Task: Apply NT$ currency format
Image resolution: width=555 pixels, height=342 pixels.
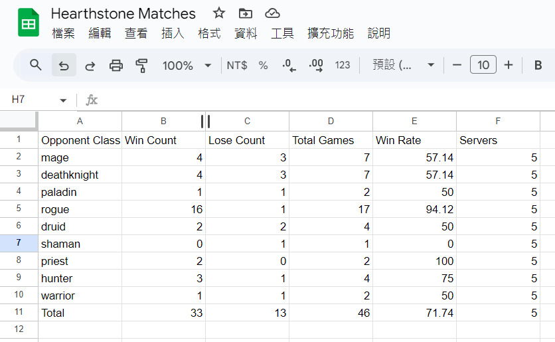Action: 236,65
